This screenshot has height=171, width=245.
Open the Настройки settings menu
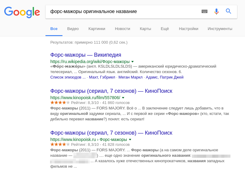[x=189, y=29]
